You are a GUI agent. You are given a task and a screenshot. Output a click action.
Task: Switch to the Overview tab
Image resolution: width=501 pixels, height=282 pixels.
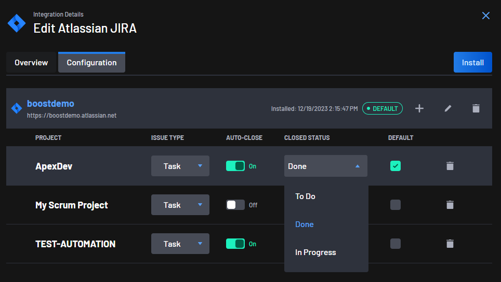(31, 62)
